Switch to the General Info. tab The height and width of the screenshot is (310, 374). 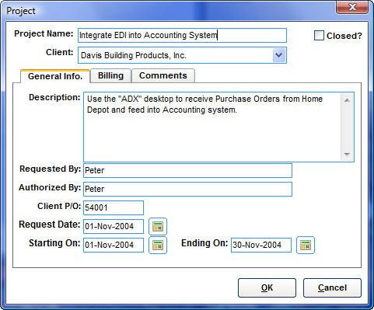pyautogui.click(x=55, y=76)
